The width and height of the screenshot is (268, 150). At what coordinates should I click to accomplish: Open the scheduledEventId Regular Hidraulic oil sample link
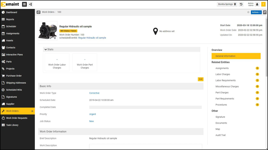click(x=92, y=38)
